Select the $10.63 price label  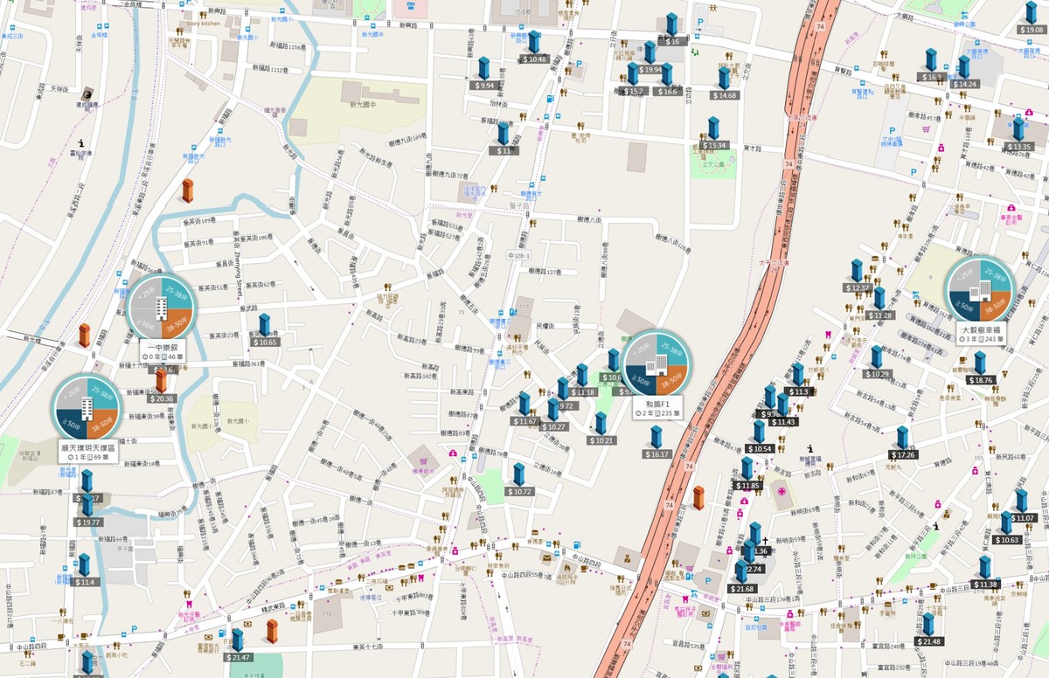click(1007, 540)
